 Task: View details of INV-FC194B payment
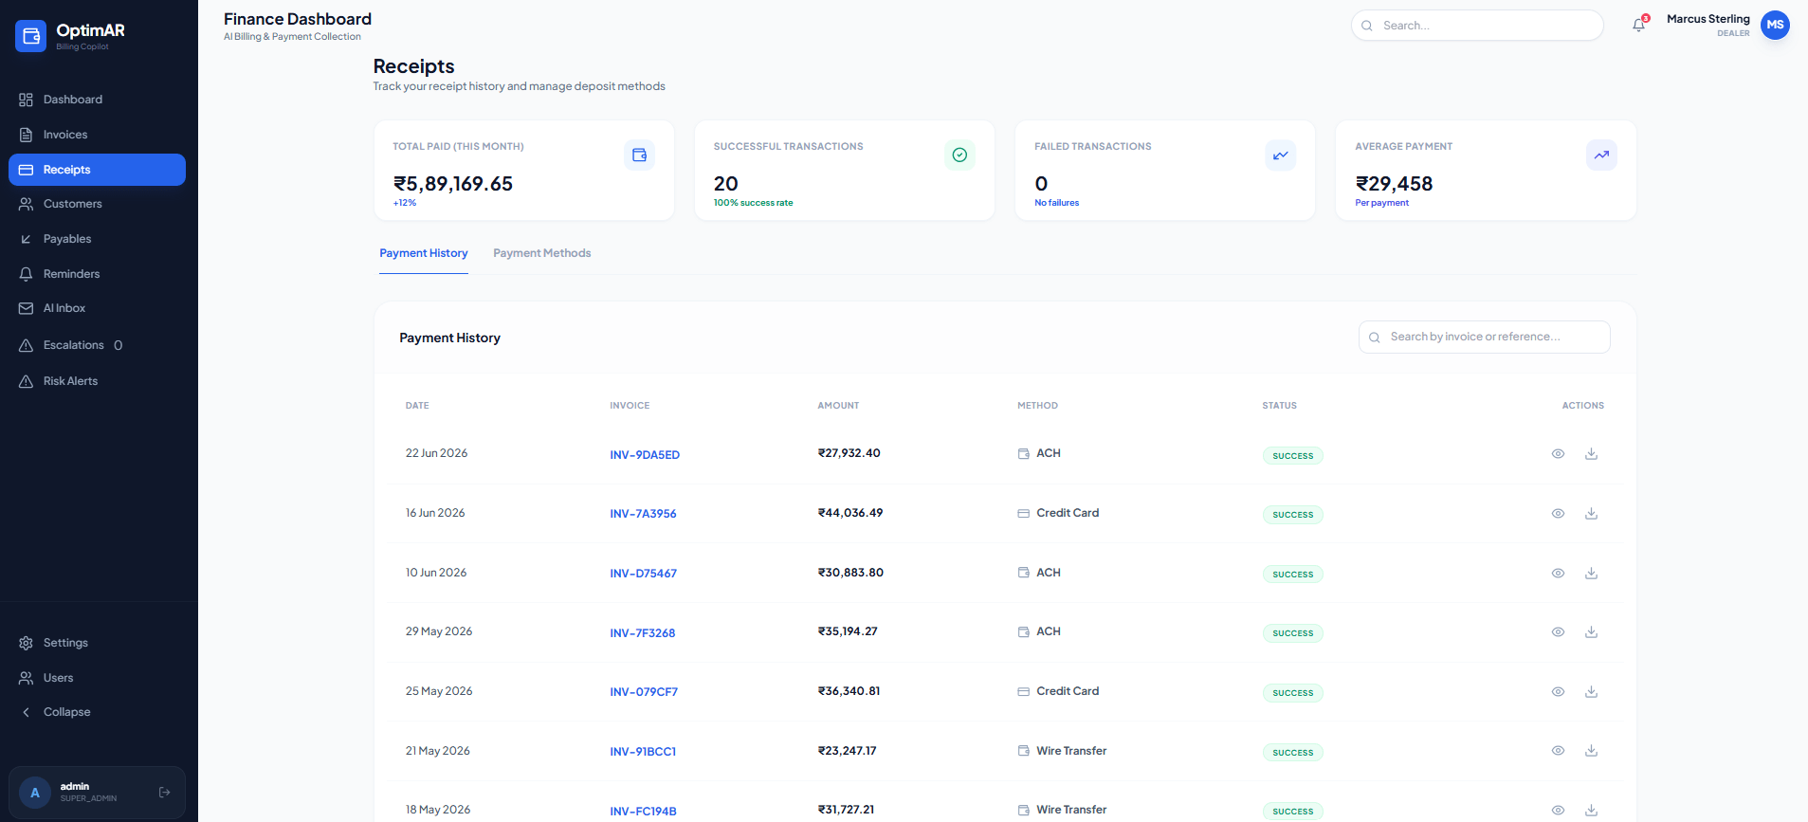click(1558, 811)
